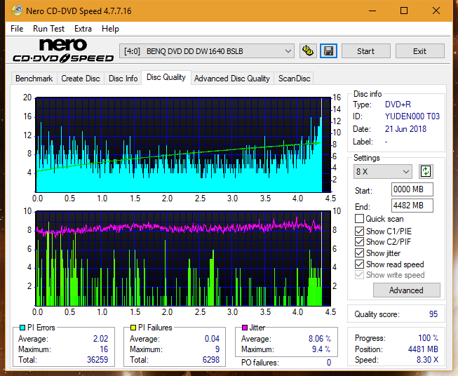The image size is (458, 376).
Task: Click Jitter average value 8.06 %
Action: tap(320, 339)
